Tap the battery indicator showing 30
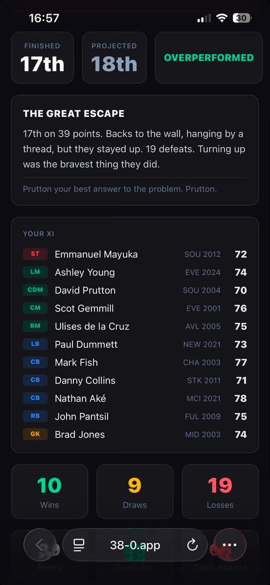The image size is (270, 585). click(242, 18)
